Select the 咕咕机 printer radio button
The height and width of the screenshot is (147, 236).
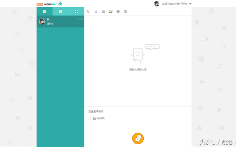tap(90, 118)
